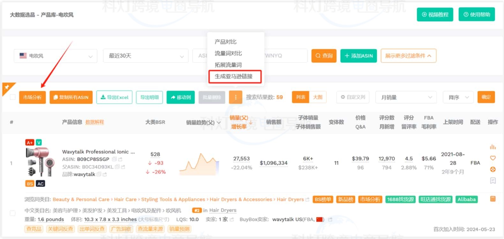Click the A+ badge on product
Screen dimensions: 504x239
[x=30, y=143]
